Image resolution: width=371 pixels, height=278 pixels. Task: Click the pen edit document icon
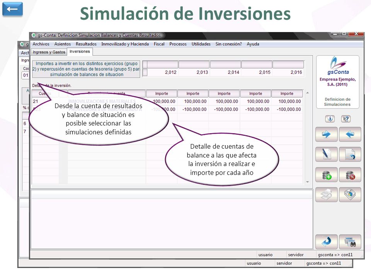(x=326, y=154)
